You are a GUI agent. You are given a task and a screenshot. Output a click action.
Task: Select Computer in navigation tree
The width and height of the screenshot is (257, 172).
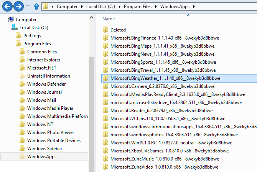click(x=26, y=20)
